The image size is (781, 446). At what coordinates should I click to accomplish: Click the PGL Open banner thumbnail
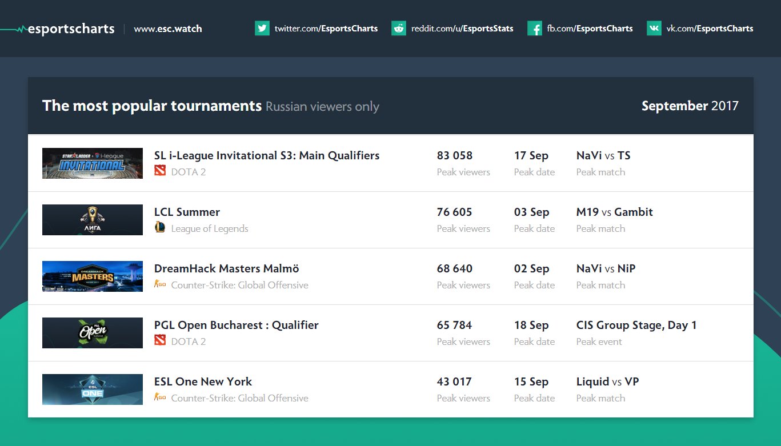[x=93, y=333]
